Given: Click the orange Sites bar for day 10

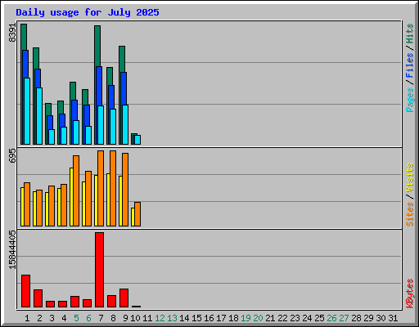Looking at the screenshot, I should tap(137, 214).
